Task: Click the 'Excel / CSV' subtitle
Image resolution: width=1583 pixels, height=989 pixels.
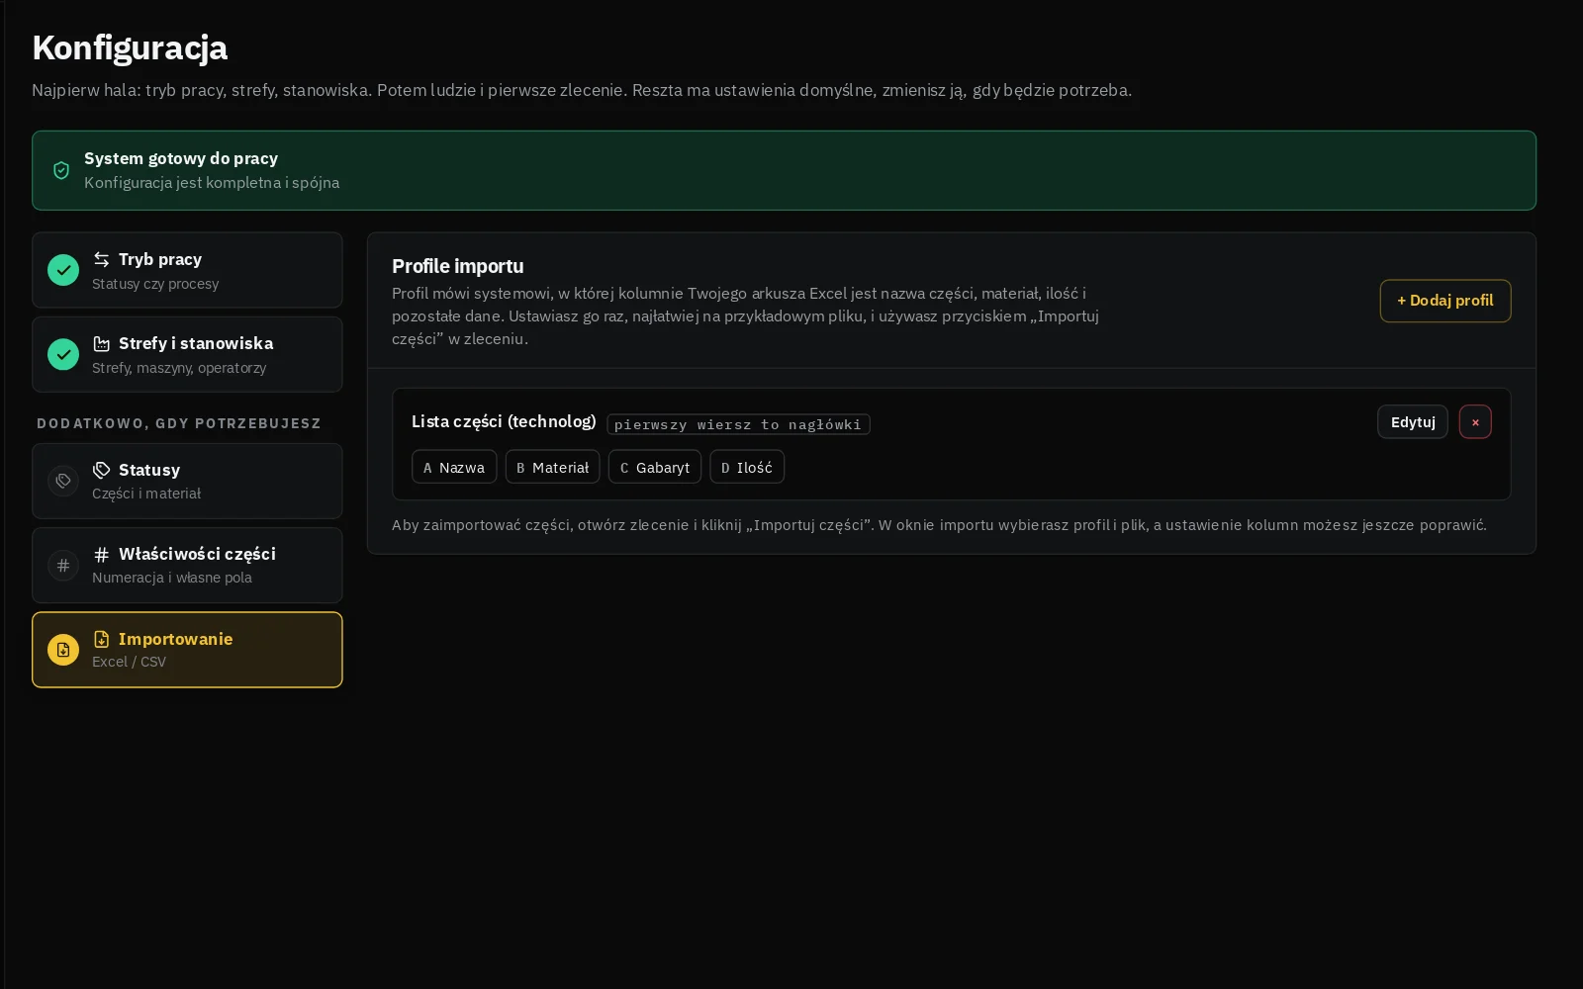Action: [x=129, y=662]
